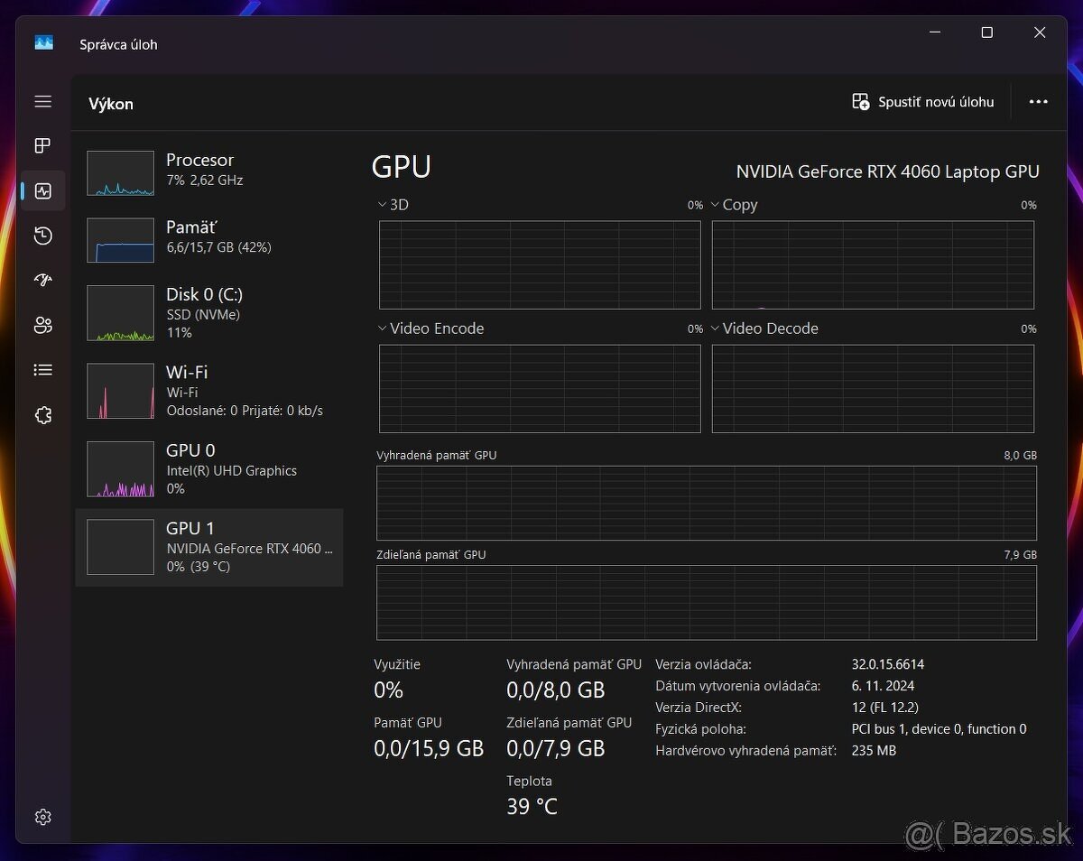Screen dimensions: 1083x861
Task: Select the Procesor performance entry
Action: point(209,172)
